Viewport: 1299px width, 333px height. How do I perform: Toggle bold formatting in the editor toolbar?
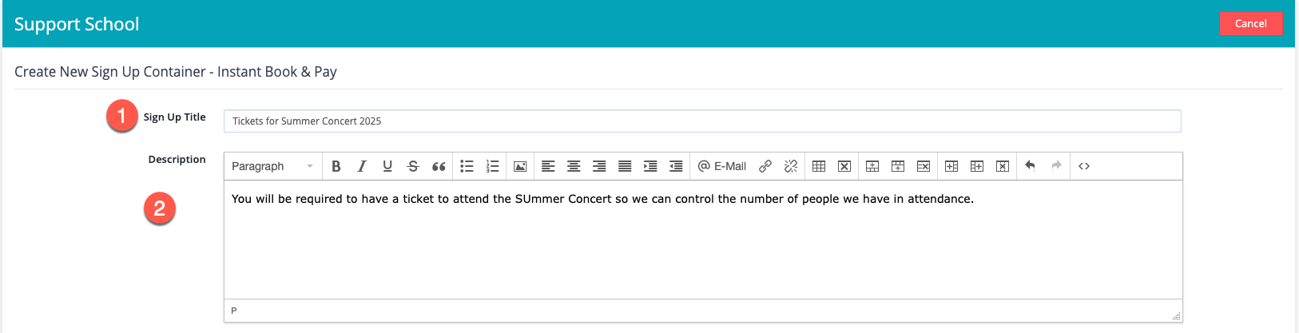336,166
